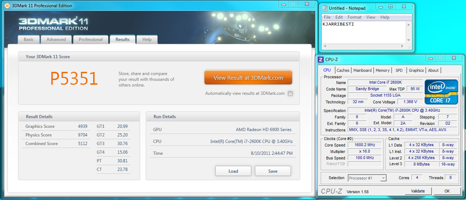The image size is (466, 200).
Task: Click Notepad's horizontal scrollbar right arrow
Action: point(403,46)
